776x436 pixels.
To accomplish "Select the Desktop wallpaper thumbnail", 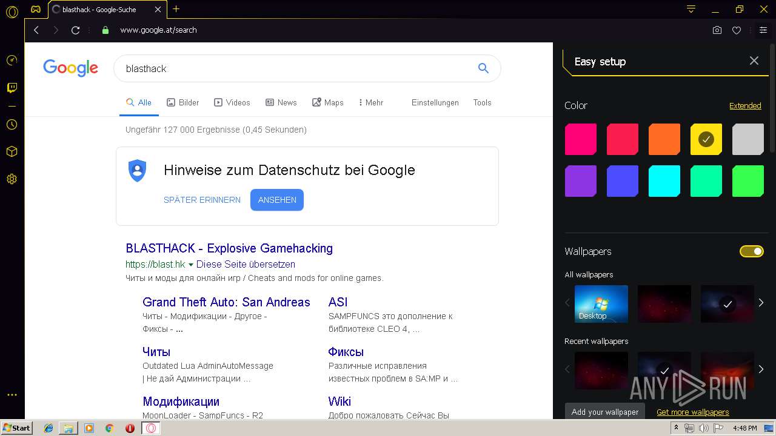I will (601, 303).
